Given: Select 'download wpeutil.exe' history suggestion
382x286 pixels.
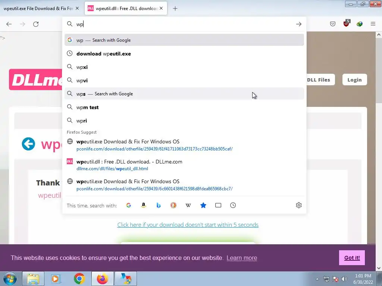Looking at the screenshot, I should (184, 54).
